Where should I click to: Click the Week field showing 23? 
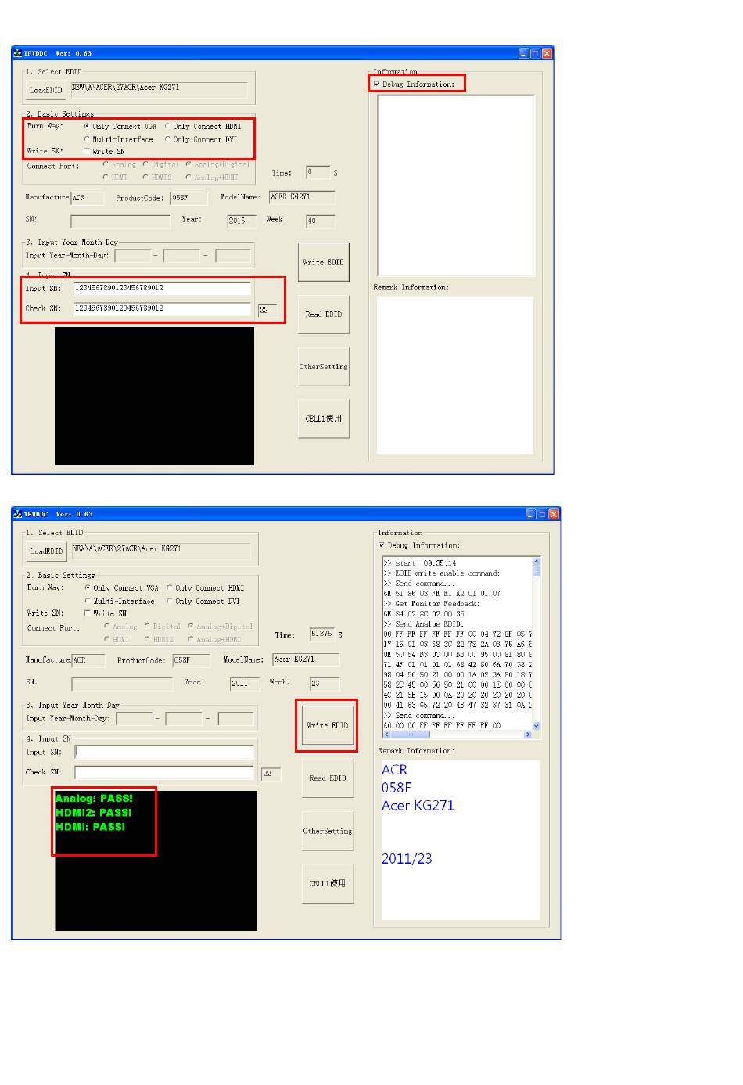[325, 683]
